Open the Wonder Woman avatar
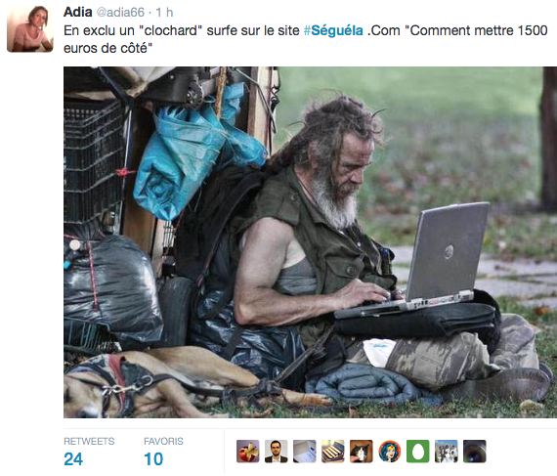 390,452
